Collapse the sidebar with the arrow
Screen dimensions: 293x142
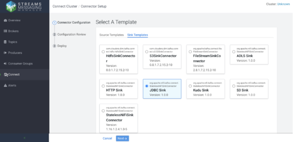point(25,138)
